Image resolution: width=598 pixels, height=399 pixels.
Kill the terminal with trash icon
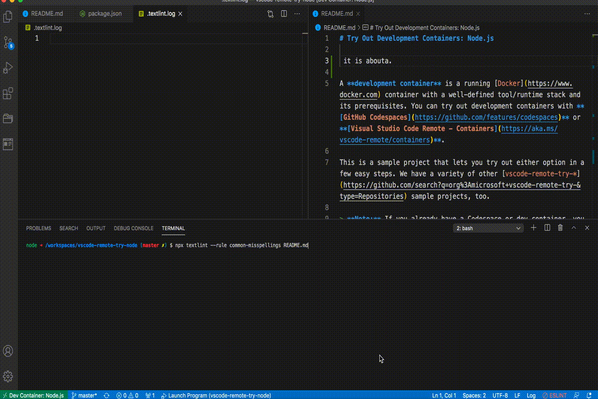tap(560, 228)
